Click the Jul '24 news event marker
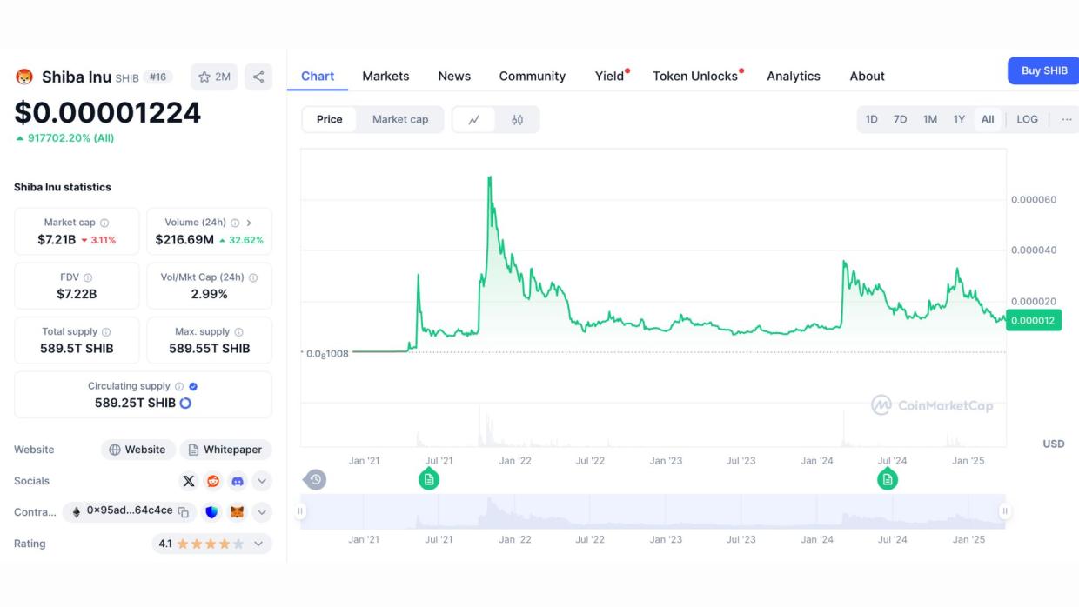1079x607 pixels. [887, 479]
